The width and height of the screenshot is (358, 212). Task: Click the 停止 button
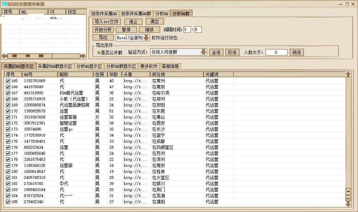[x=133, y=22]
